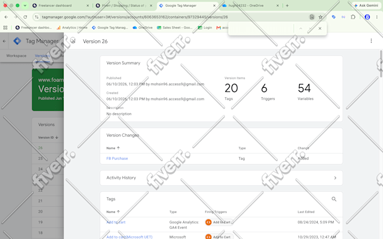Select version 21 in versions list

(x=41, y=201)
